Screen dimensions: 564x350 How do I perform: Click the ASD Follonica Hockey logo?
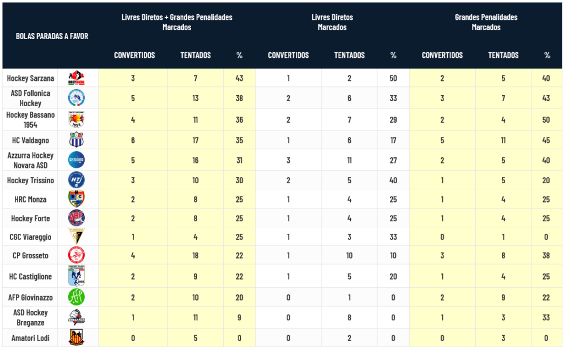click(77, 99)
